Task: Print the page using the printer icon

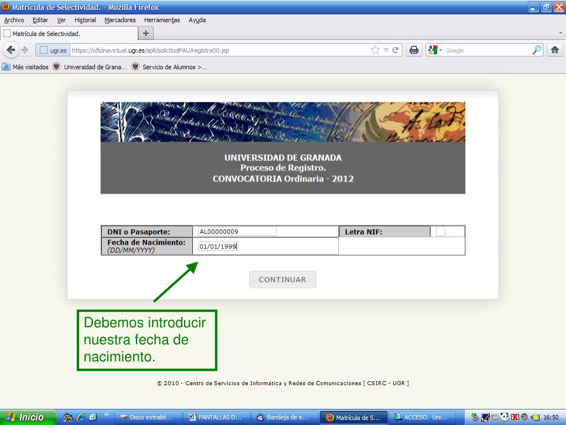Action: (414, 50)
